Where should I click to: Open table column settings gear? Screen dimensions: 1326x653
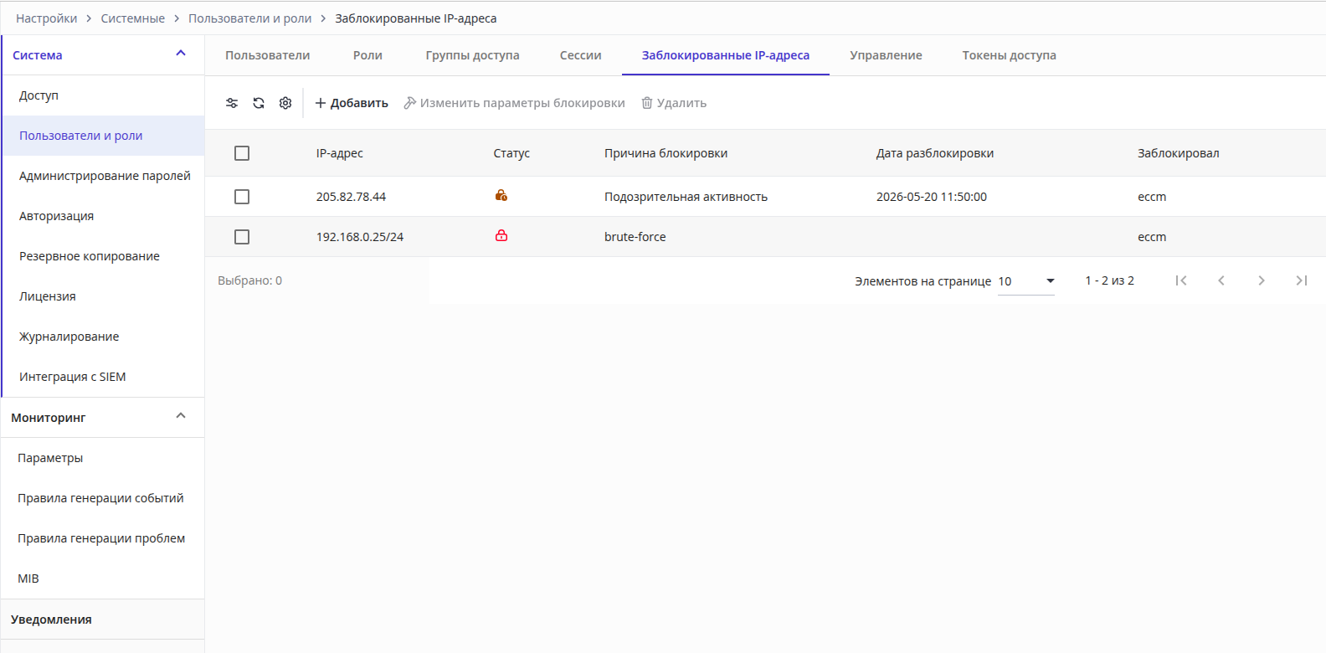pyautogui.click(x=285, y=103)
